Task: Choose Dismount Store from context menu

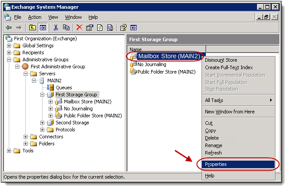Action: click(x=238, y=60)
